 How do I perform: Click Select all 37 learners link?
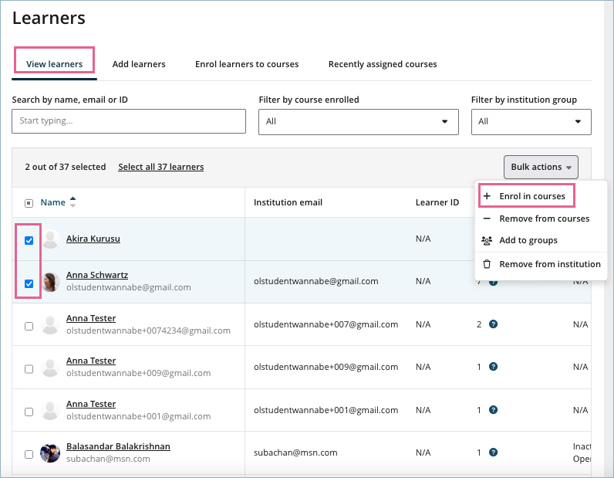161,167
